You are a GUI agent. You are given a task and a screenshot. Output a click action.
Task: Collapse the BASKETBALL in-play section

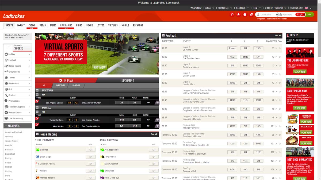click(37, 90)
